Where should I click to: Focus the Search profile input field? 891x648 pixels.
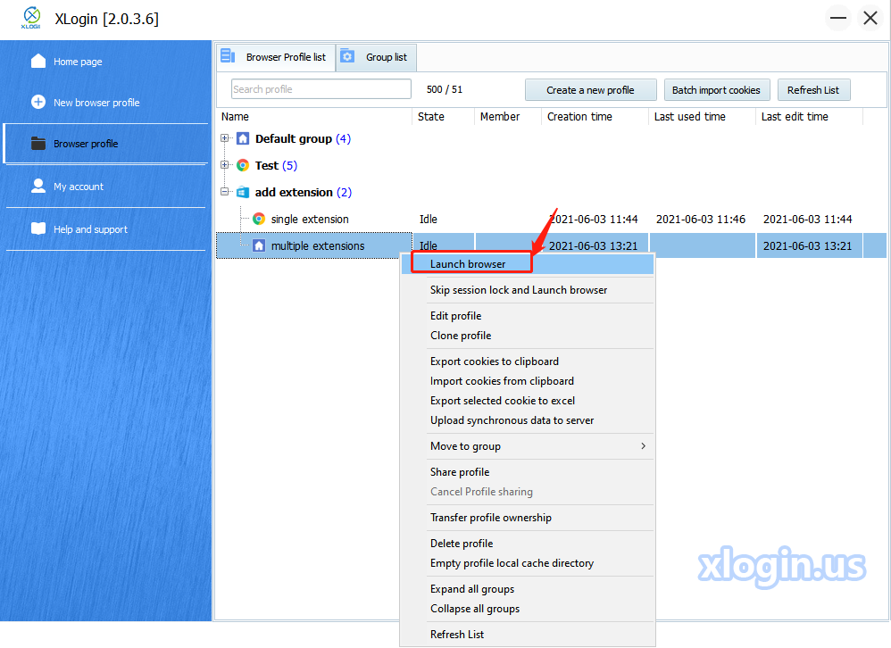click(x=321, y=89)
